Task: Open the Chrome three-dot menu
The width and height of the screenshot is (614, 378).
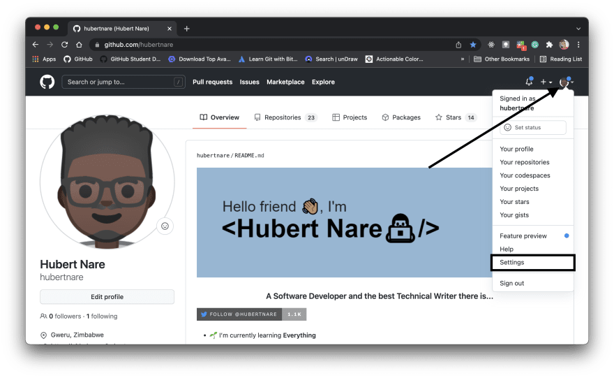Action: pos(578,45)
